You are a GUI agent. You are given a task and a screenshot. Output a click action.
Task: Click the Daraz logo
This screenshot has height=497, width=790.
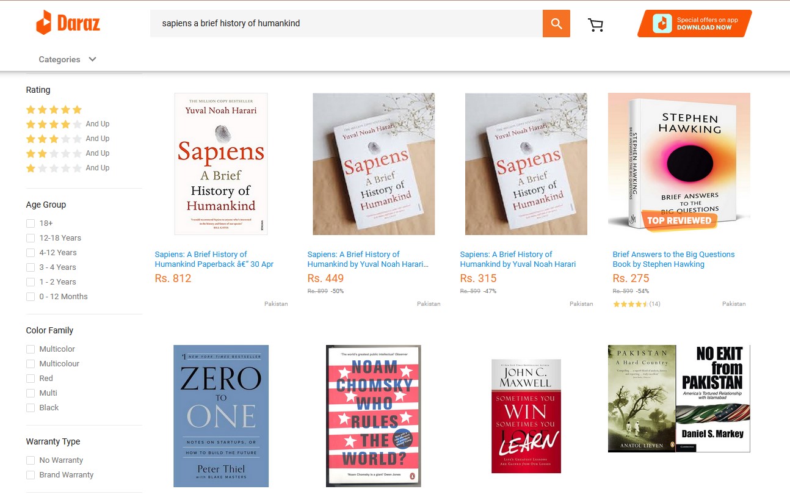[x=68, y=23]
